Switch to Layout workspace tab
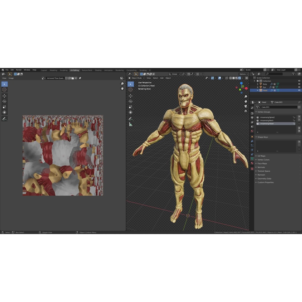The image size is (302, 302). click(44, 70)
